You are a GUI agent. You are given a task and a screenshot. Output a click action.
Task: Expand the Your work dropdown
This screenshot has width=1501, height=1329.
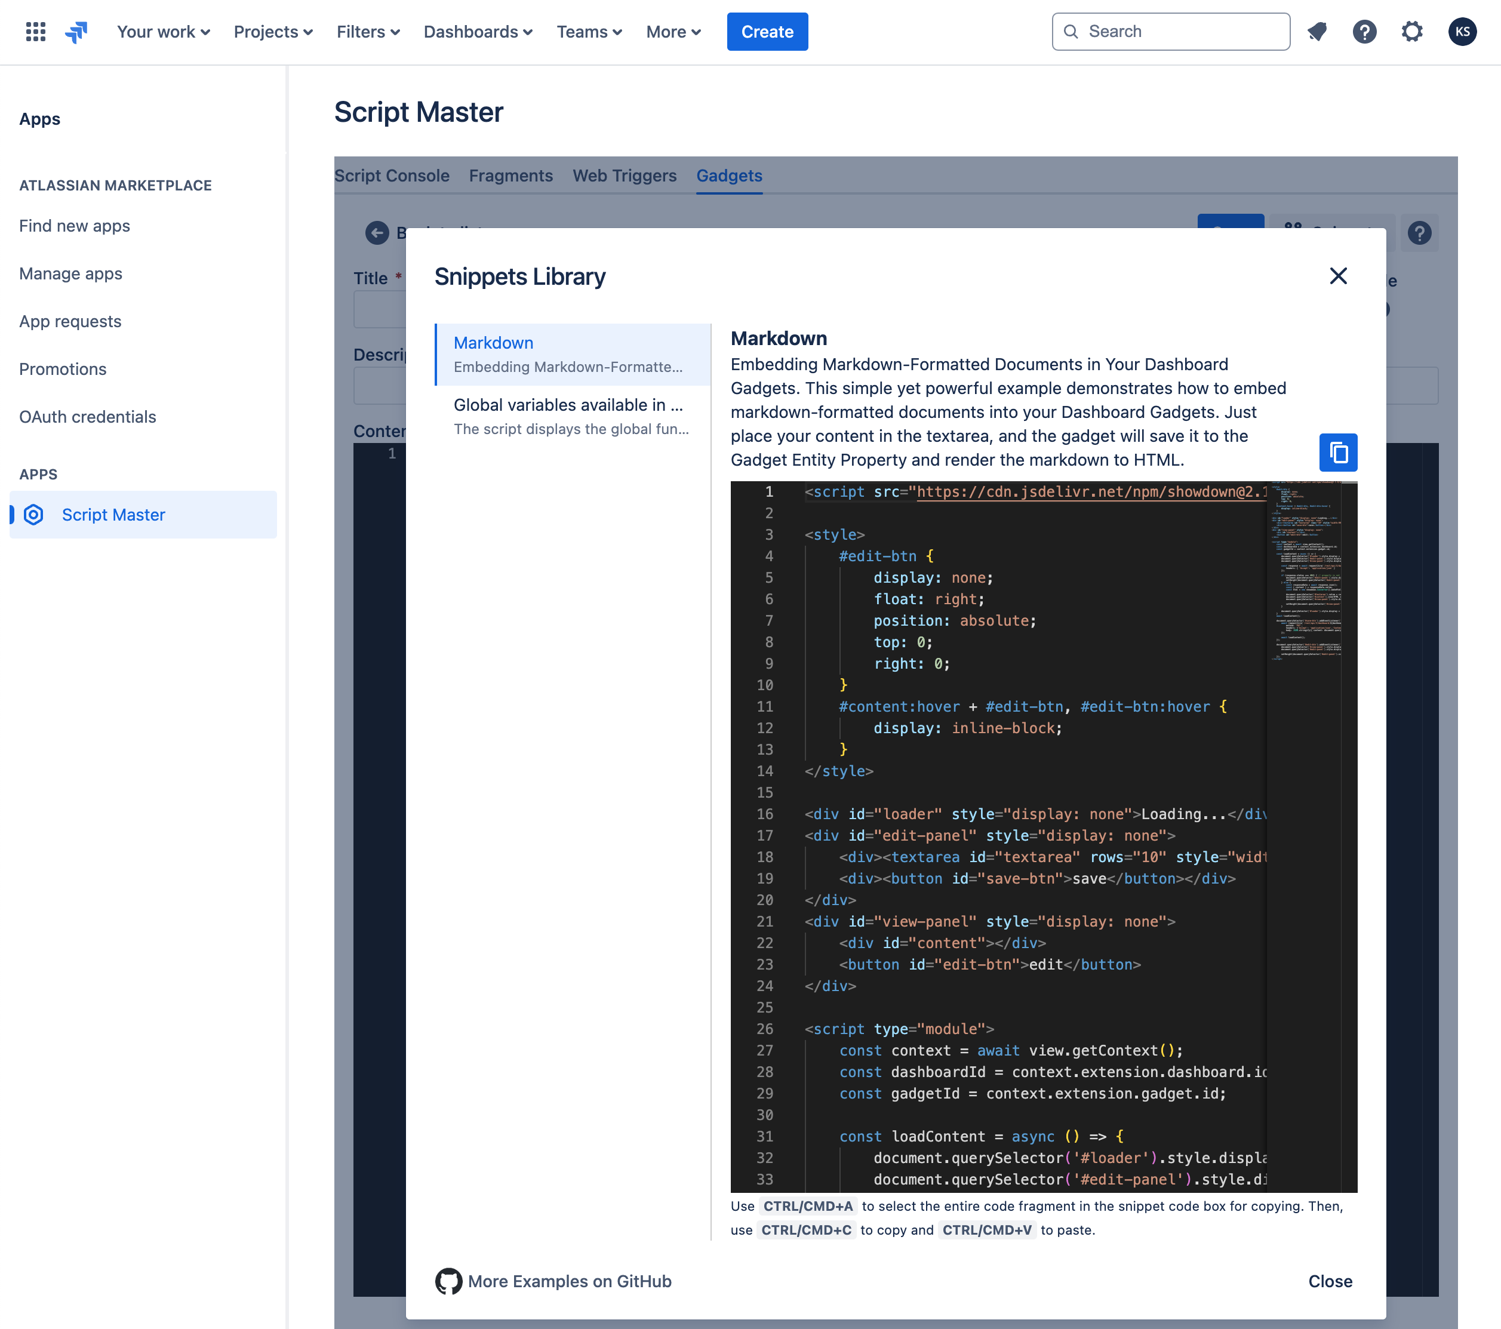pos(163,32)
